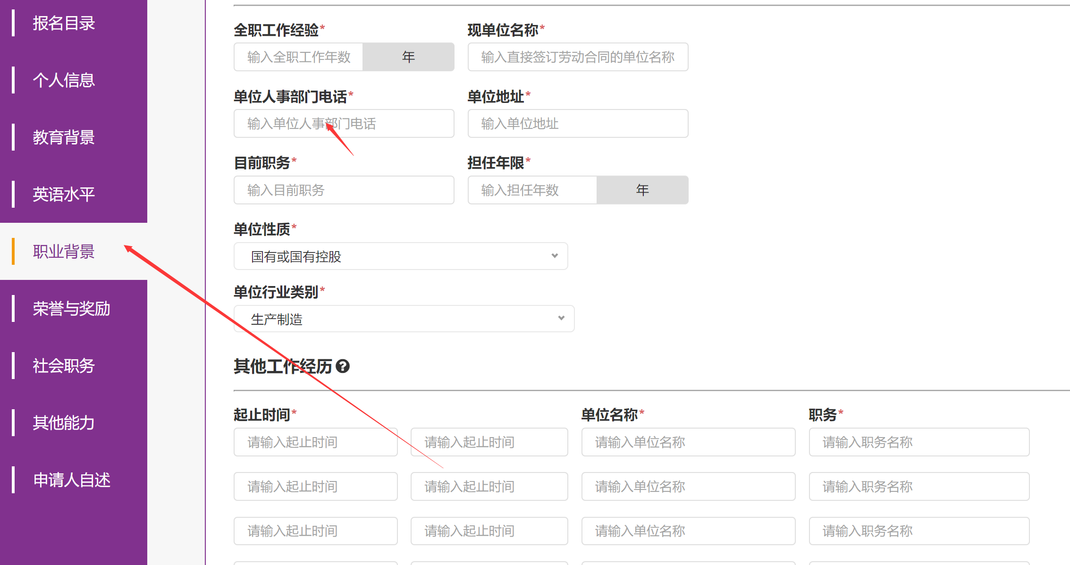The height and width of the screenshot is (565, 1070).
Task: Focus first-row start 起止时间 input
Action: pyautogui.click(x=316, y=442)
